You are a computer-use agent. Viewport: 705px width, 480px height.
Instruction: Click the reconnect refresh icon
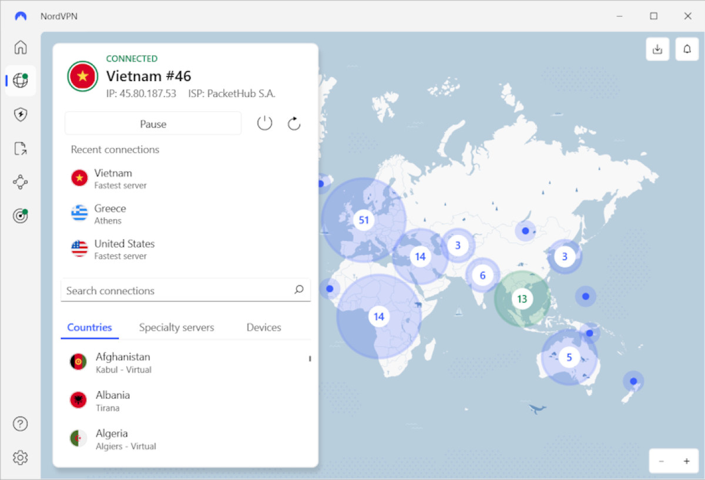tap(294, 123)
